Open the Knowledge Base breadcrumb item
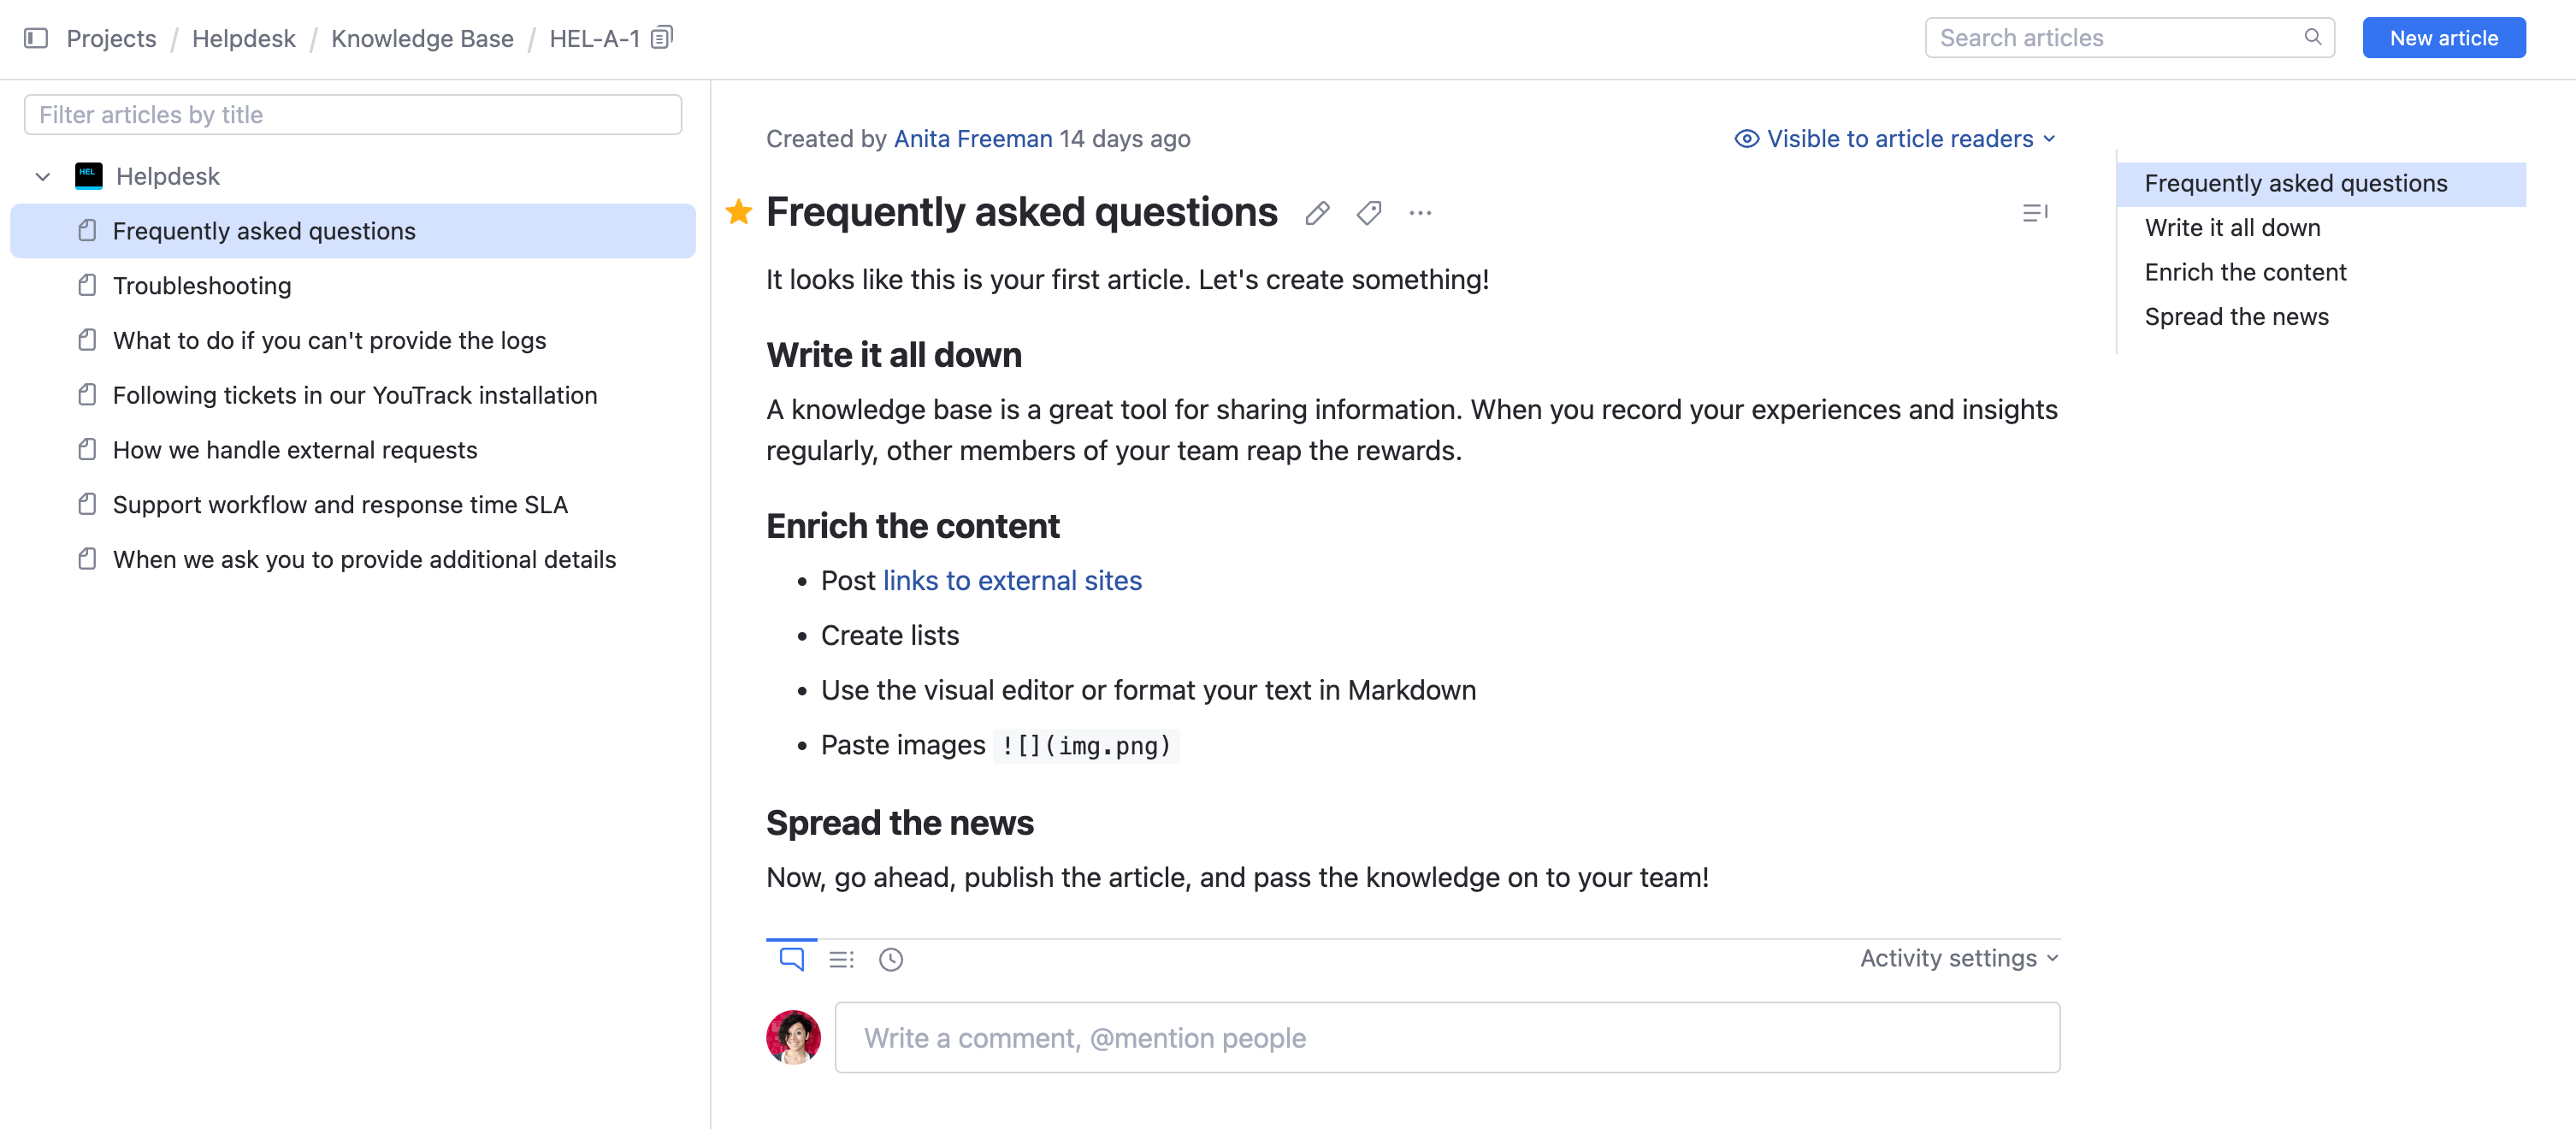 422,38
